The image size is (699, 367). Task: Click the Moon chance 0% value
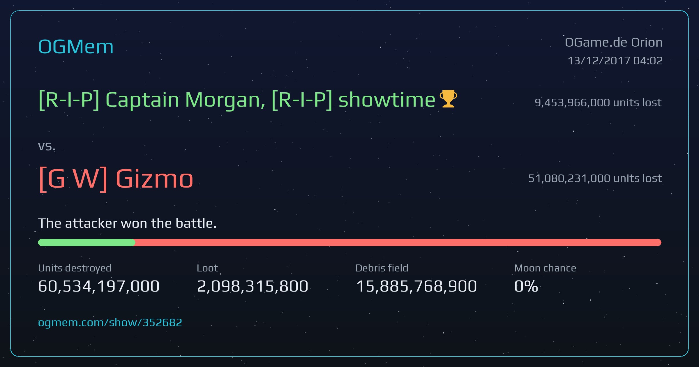pyautogui.click(x=526, y=286)
